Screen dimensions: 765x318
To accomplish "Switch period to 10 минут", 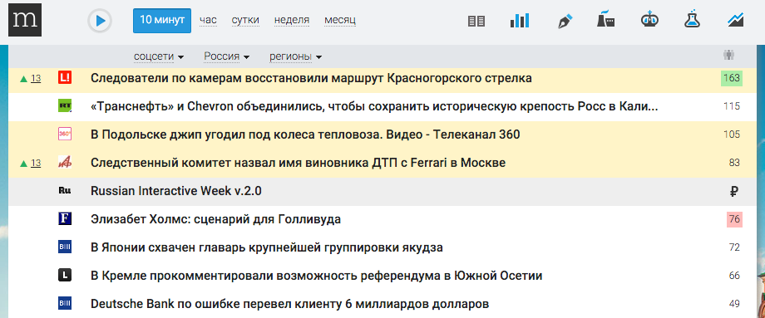I will (162, 21).
